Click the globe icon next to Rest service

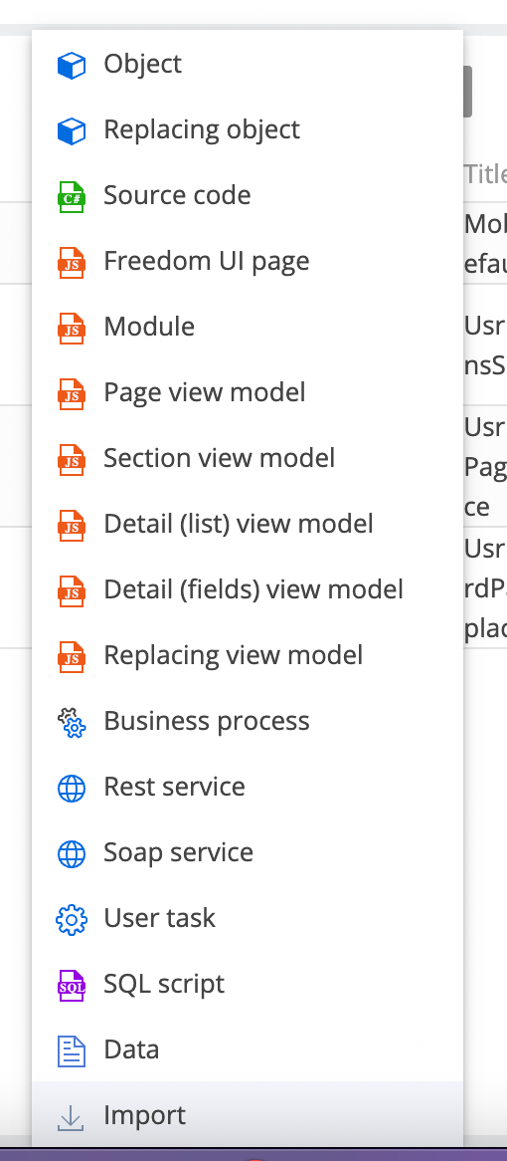pos(72,790)
